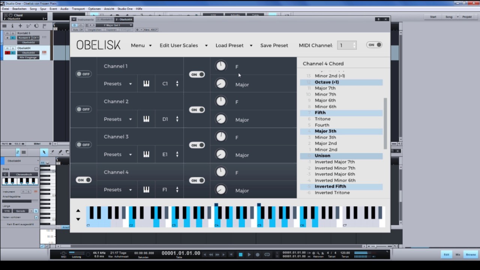Click the Channel 1 C1 note stepper
Viewport: 480px width, 270px height.
[177, 84]
